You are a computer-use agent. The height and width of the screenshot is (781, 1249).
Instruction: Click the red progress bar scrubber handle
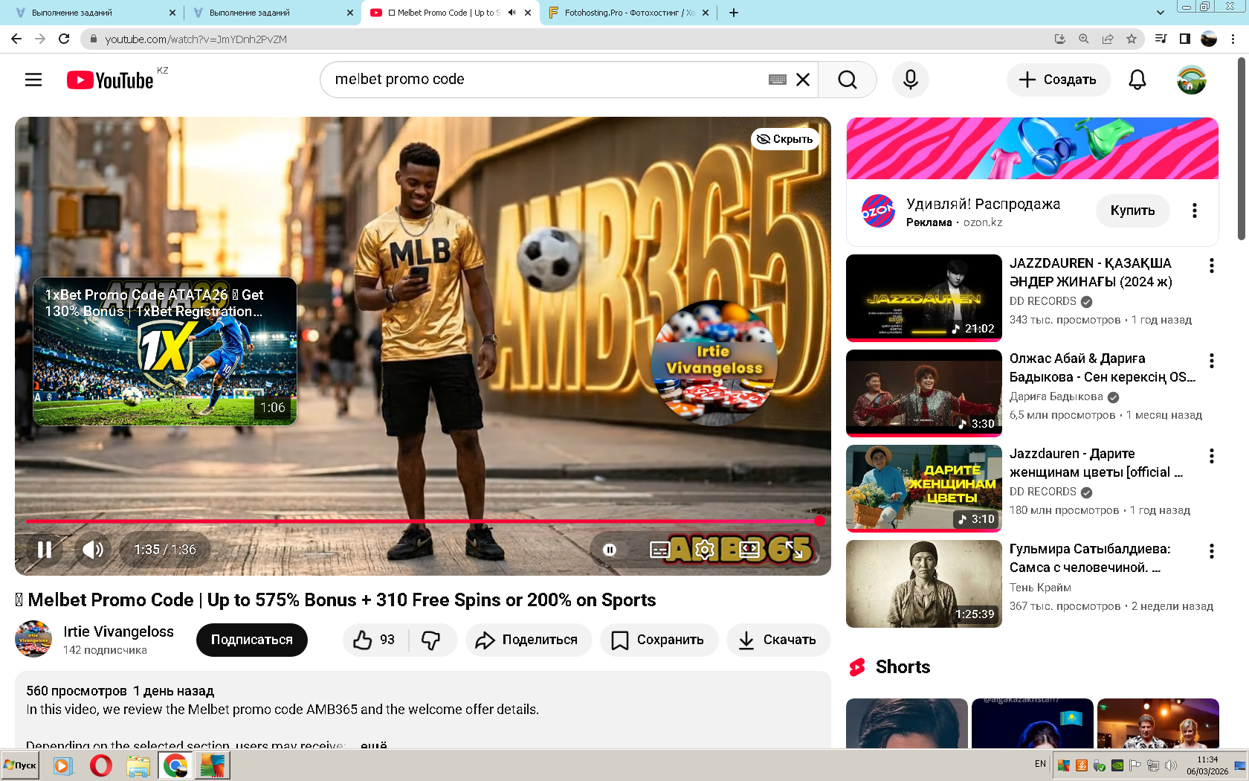[x=819, y=521]
